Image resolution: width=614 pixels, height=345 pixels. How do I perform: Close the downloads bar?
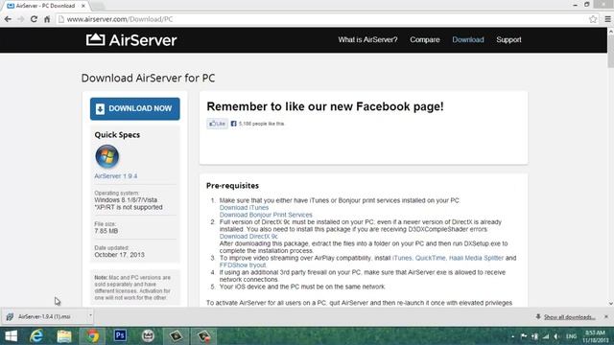[x=606, y=316]
